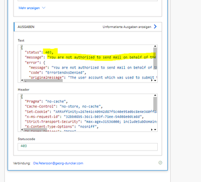This screenshot has height=182, width=201.
Task: Click the Header box vertical scrollbar thumb
Action: (155, 103)
